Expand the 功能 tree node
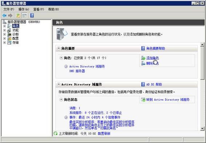 point(4,30)
